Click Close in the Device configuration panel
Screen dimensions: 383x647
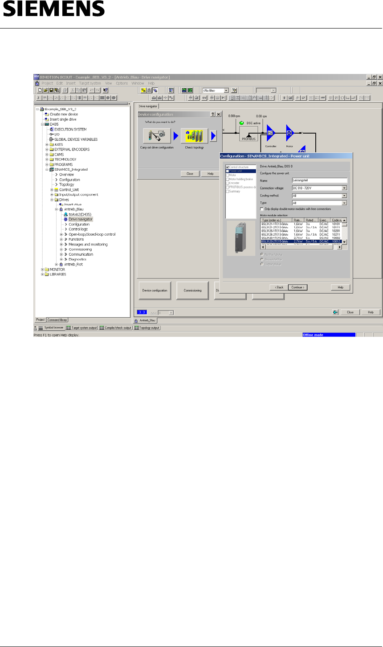click(x=190, y=174)
